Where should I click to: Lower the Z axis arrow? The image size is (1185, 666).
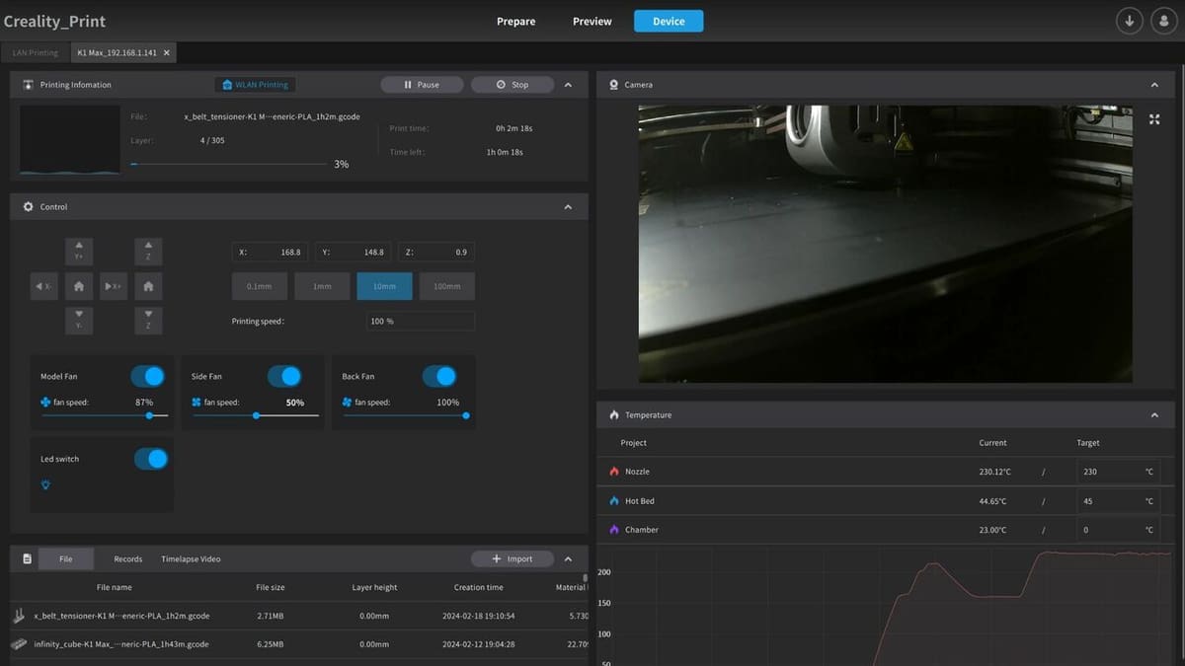(x=148, y=320)
